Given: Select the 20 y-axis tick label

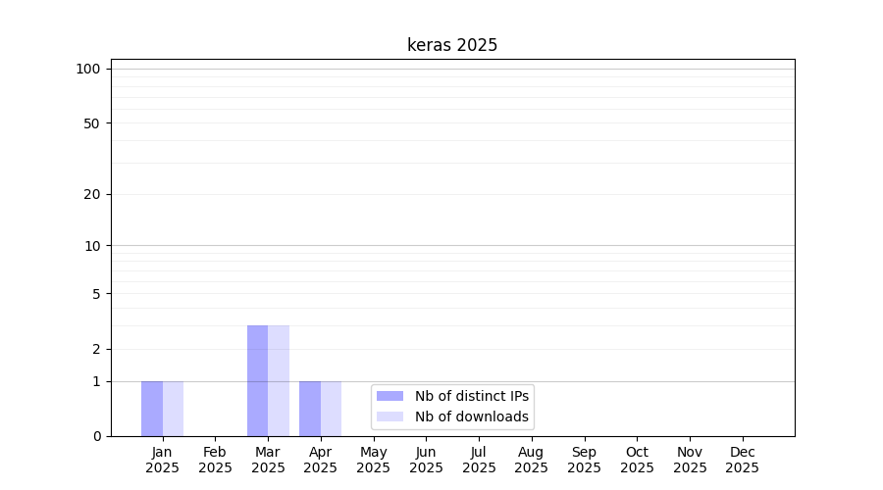Looking at the screenshot, I should tap(91, 194).
